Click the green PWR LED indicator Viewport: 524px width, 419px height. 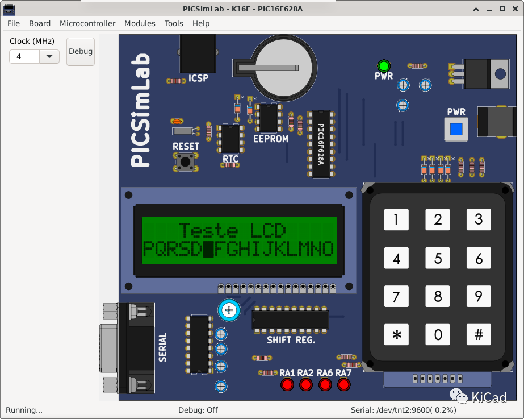[384, 65]
